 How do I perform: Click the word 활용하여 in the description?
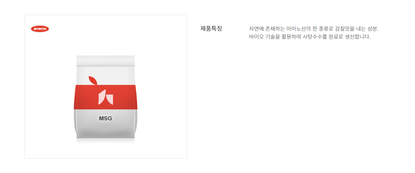tap(291, 37)
